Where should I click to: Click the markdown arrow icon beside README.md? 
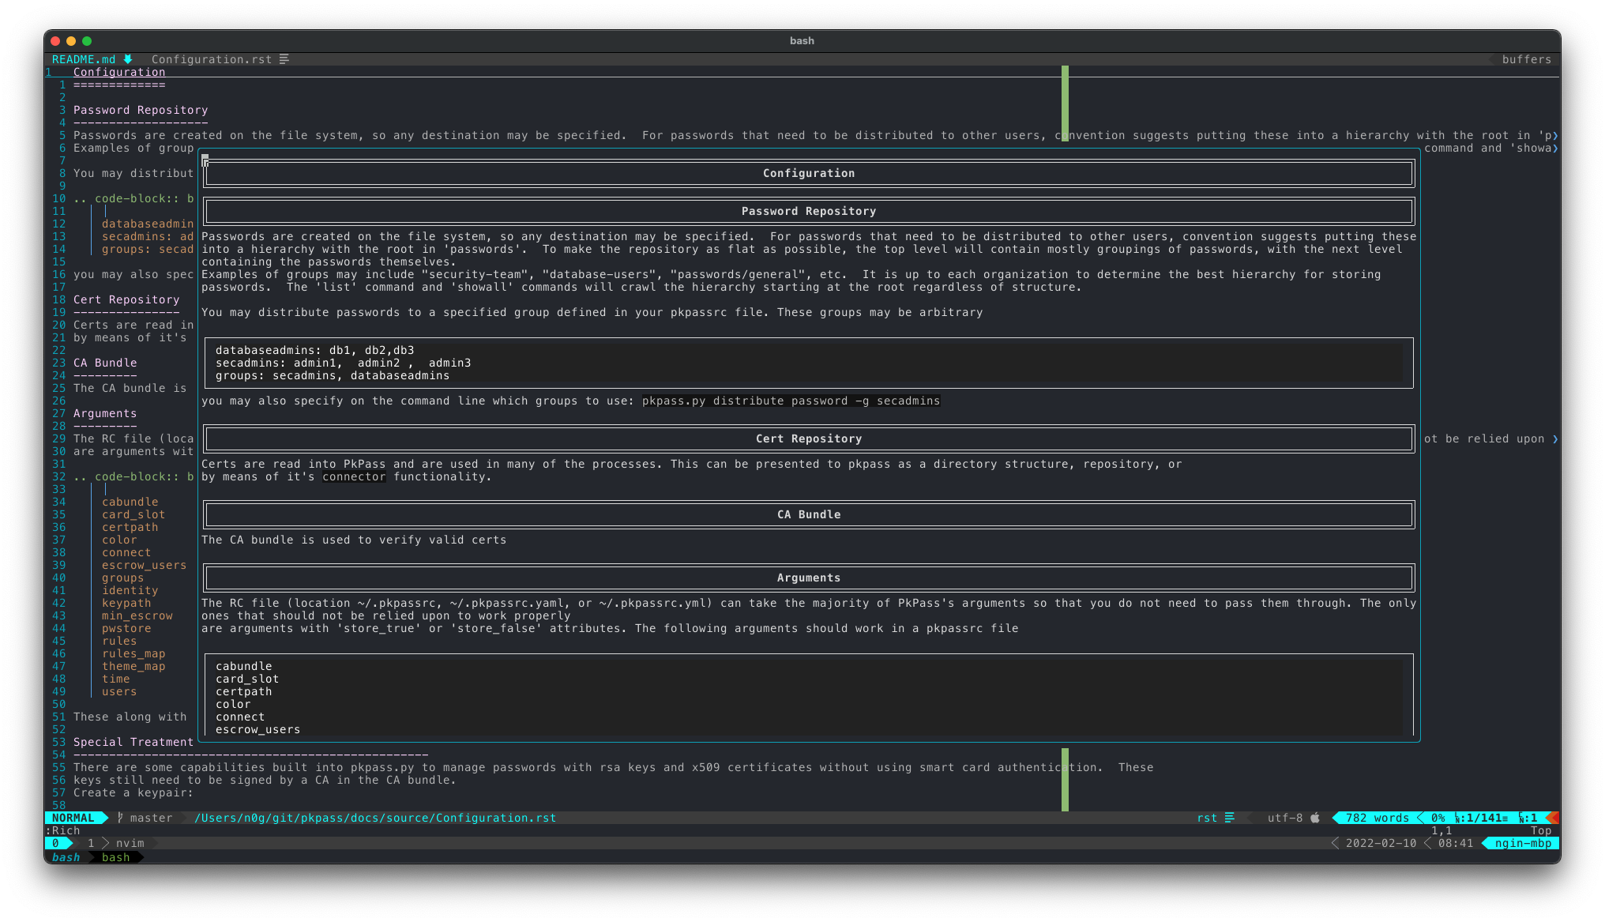(x=128, y=59)
